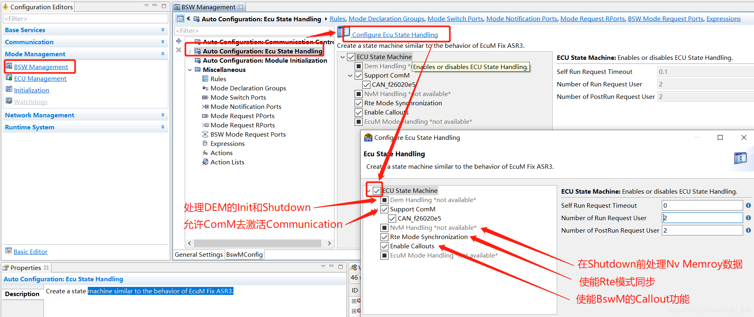Toggle Rte Mode Synchronization checkbox in dialog
Image resolution: width=754 pixels, height=317 pixels.
[x=384, y=237]
